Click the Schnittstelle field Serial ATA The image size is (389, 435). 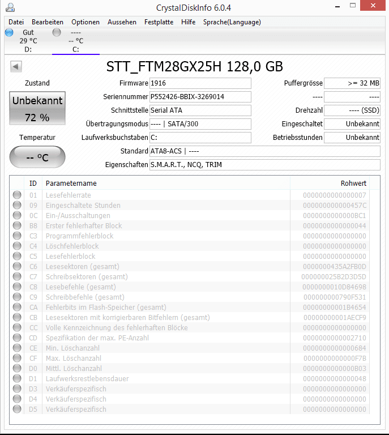pyautogui.click(x=200, y=110)
